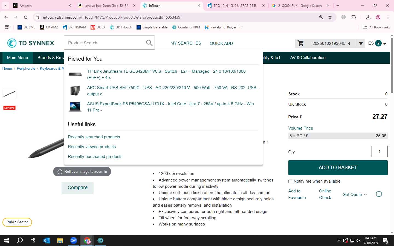
Task: Open the browser downloads icon
Action: click(x=368, y=17)
